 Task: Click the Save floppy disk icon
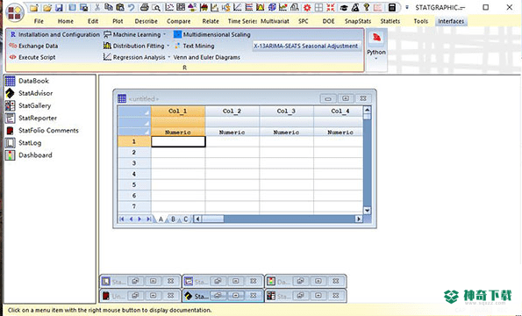(59, 7)
